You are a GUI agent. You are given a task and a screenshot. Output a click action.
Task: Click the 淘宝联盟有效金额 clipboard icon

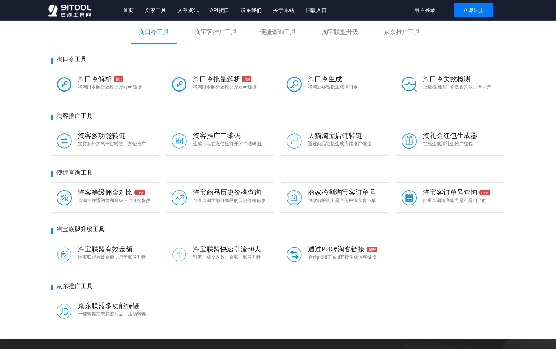click(64, 254)
